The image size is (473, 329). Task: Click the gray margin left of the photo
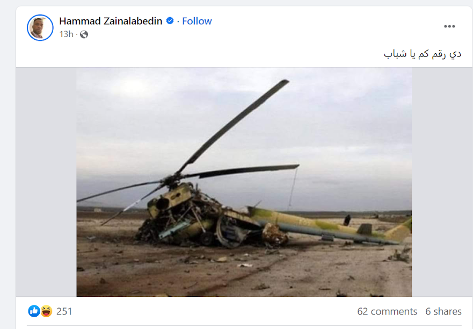(x=46, y=182)
